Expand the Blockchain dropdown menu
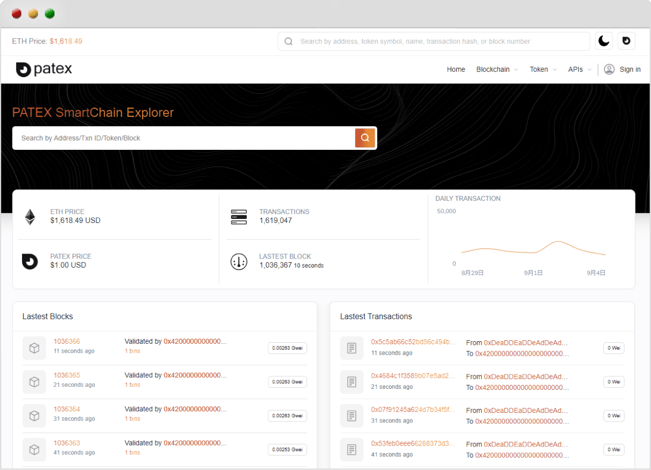 497,70
